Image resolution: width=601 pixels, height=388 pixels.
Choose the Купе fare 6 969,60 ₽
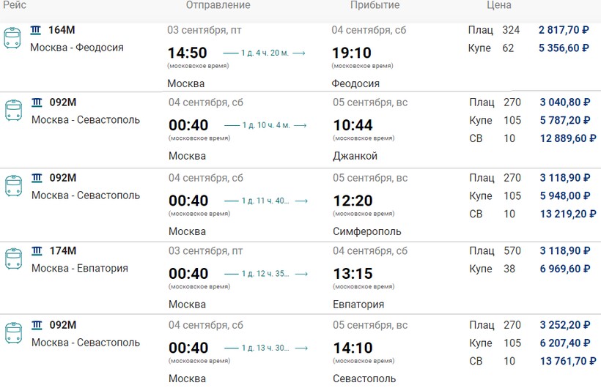coord(564,269)
